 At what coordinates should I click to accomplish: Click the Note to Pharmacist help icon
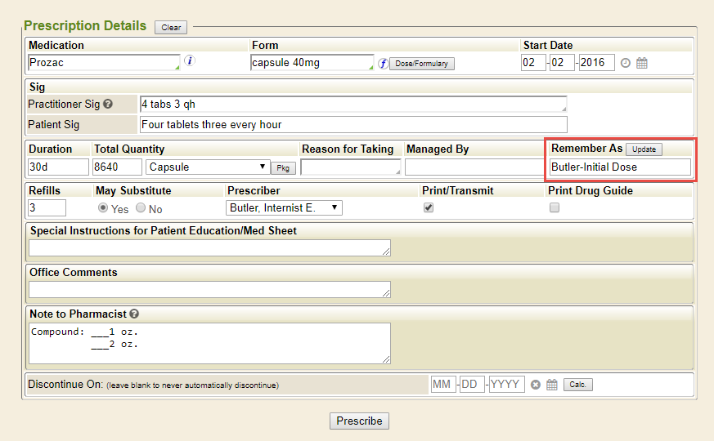[x=134, y=314]
